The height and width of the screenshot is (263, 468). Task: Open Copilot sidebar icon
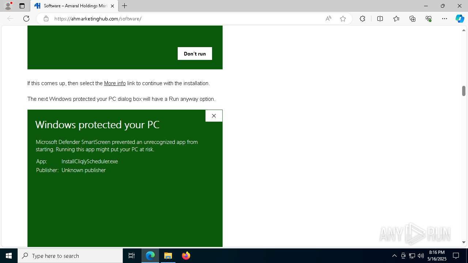click(460, 19)
